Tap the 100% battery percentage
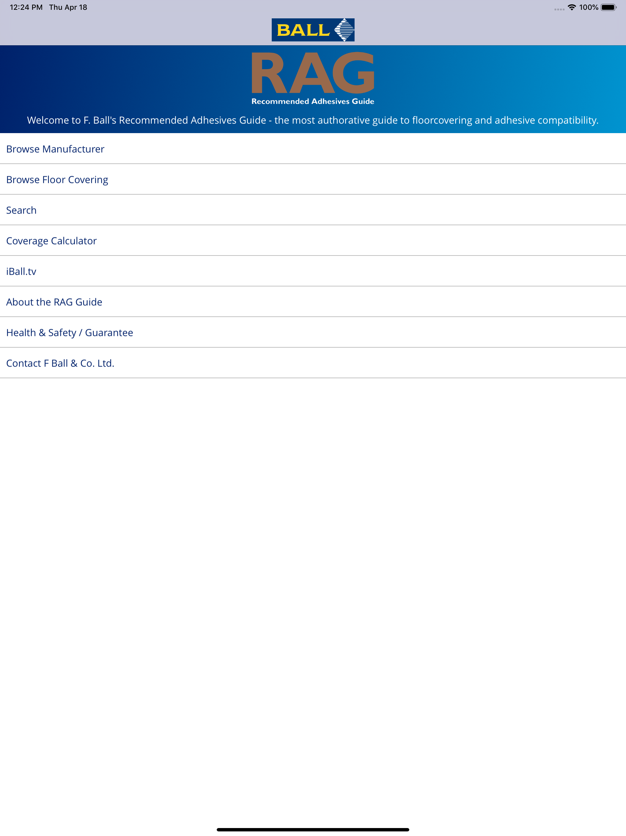This screenshot has height=836, width=626. [x=589, y=7]
